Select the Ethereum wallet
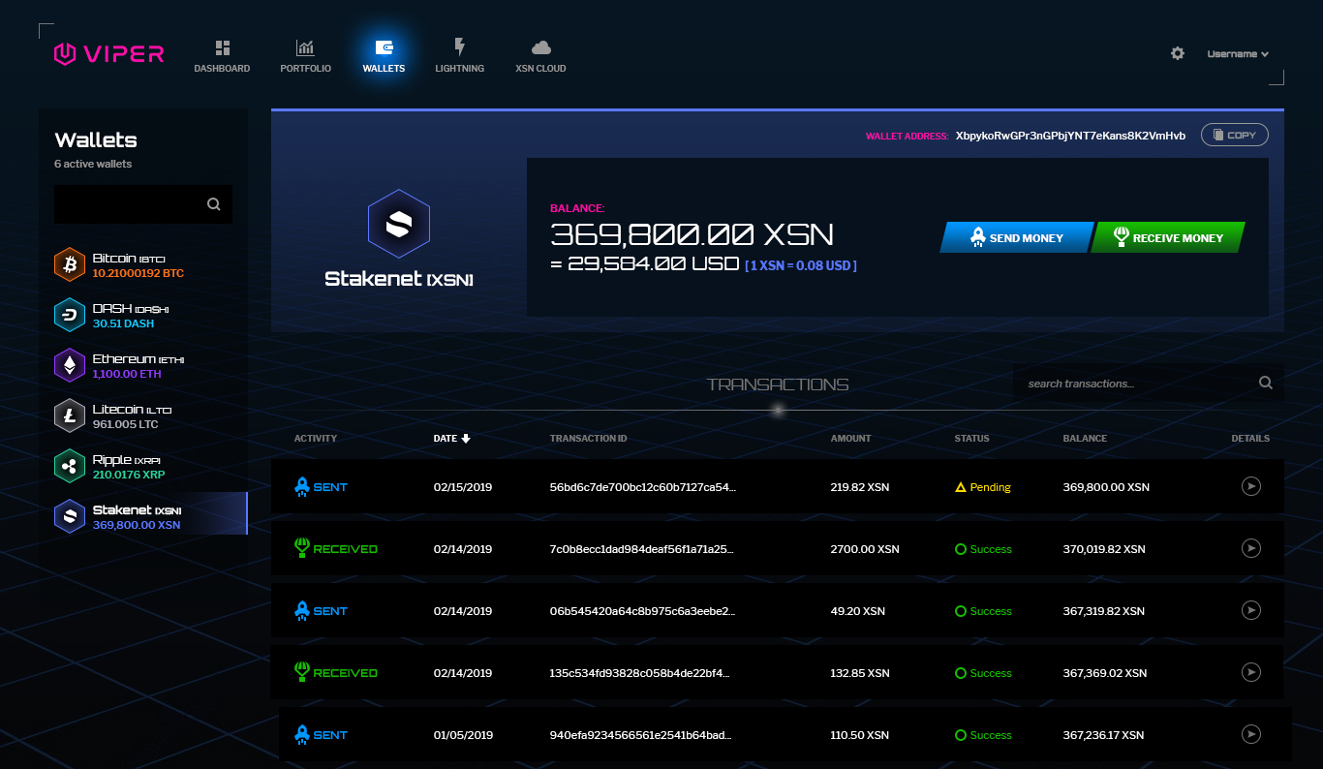The width and height of the screenshot is (1323, 769). click(143, 365)
